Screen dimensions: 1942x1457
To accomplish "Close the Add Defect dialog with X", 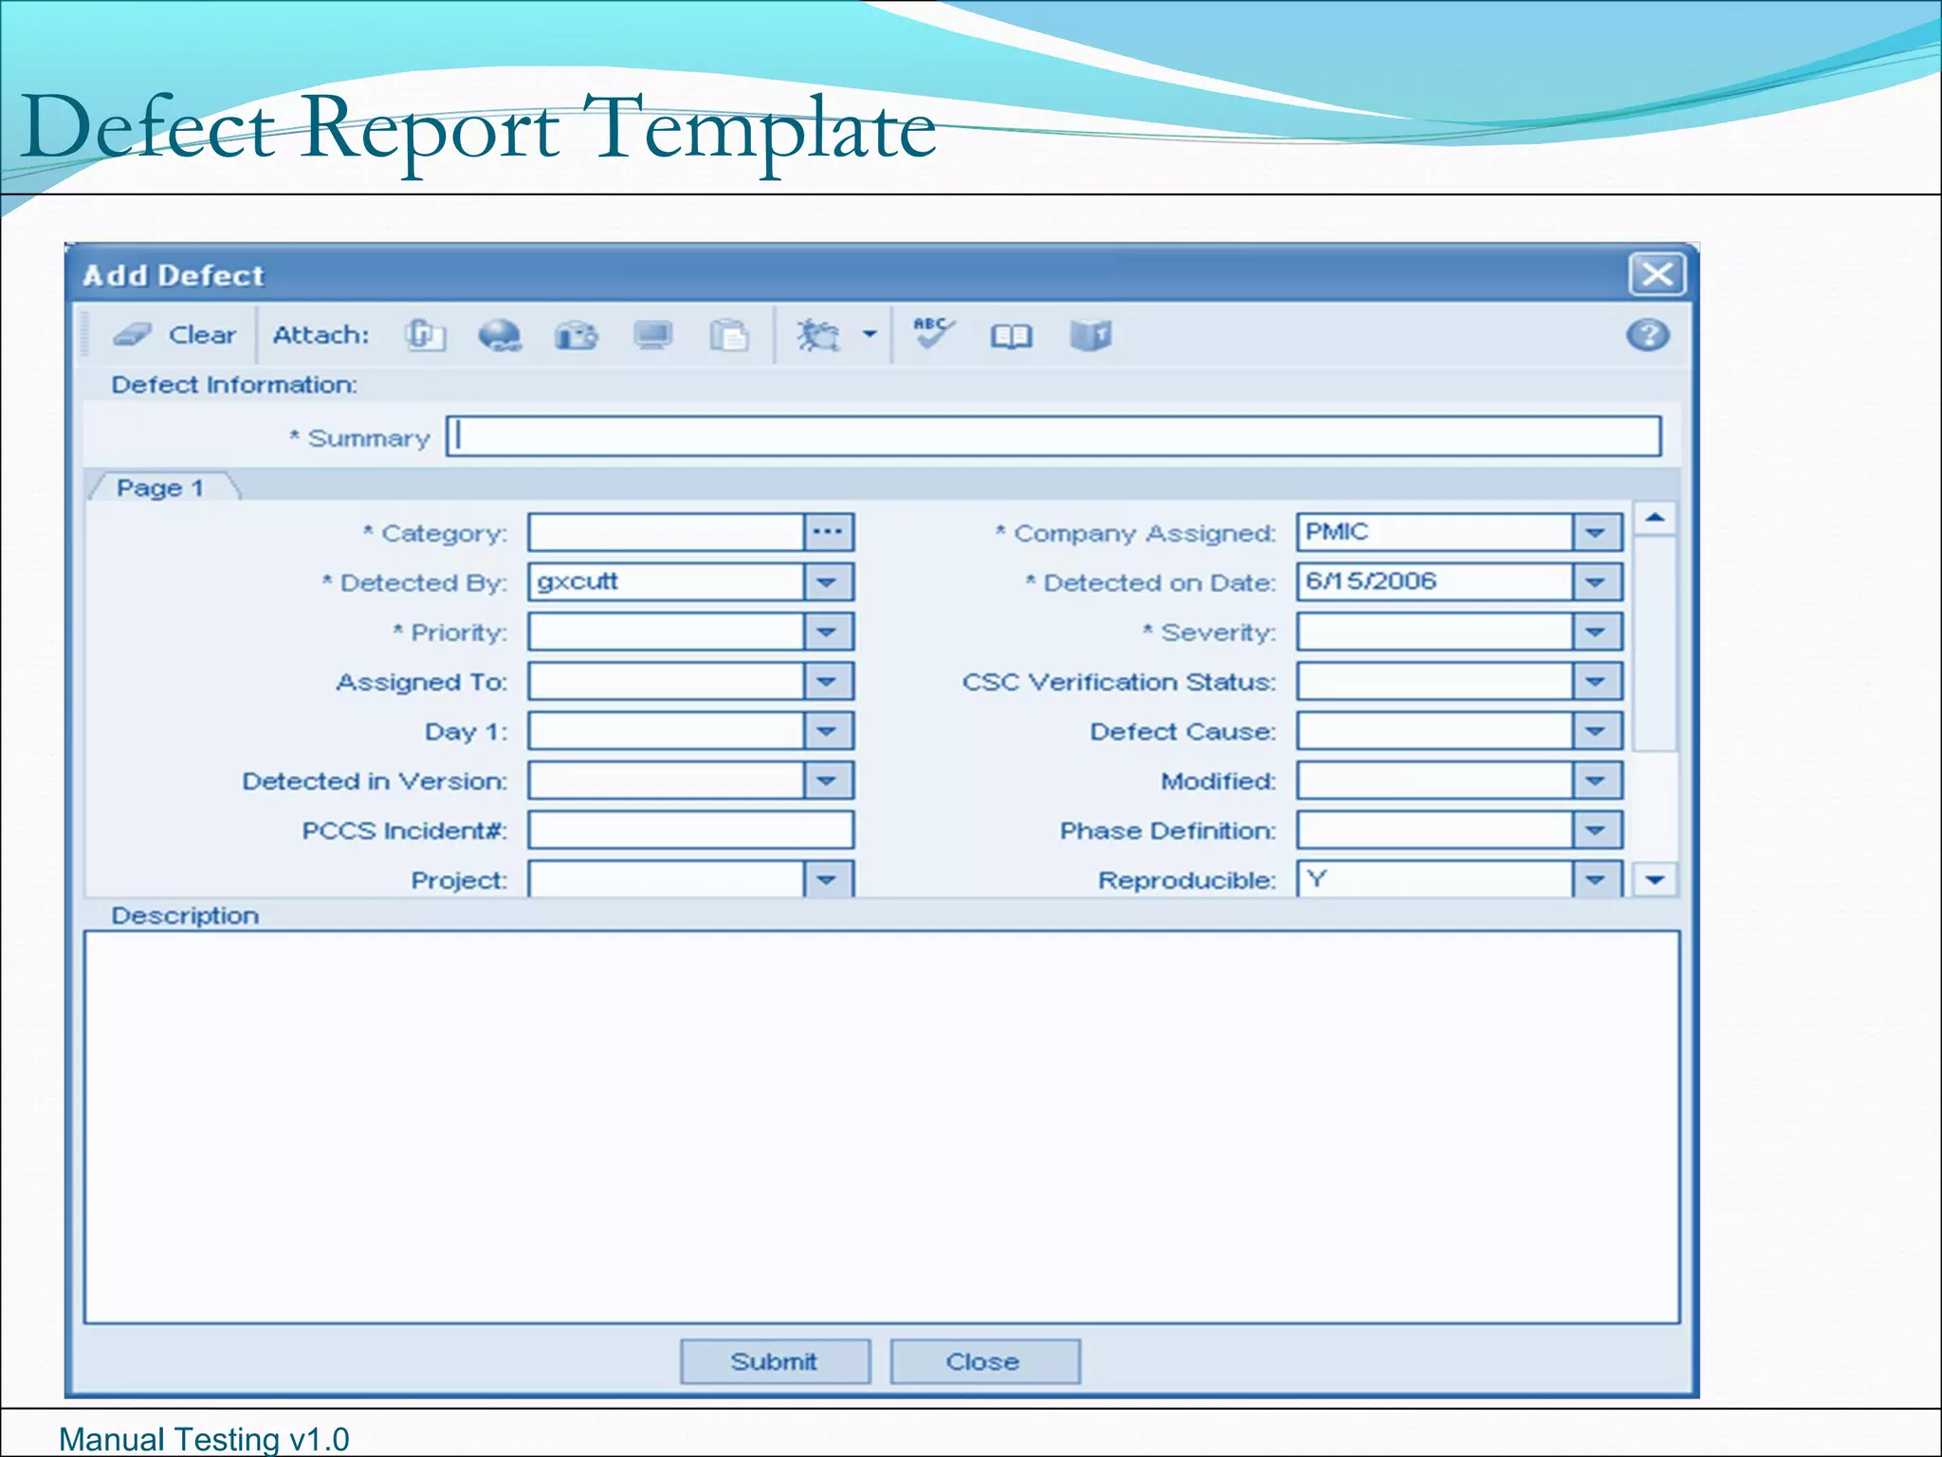I will click(1657, 274).
